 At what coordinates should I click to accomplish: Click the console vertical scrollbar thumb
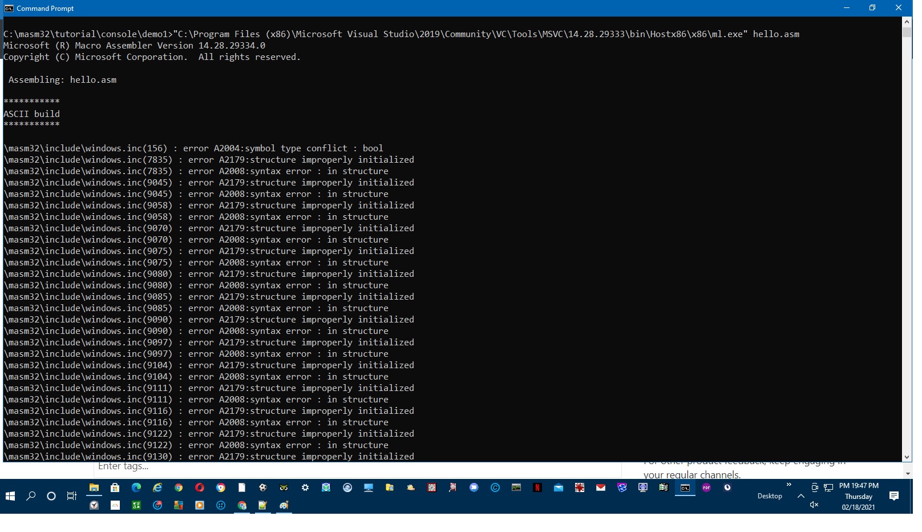(907, 32)
